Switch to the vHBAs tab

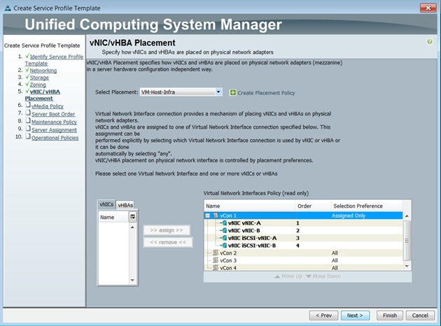[125, 205]
